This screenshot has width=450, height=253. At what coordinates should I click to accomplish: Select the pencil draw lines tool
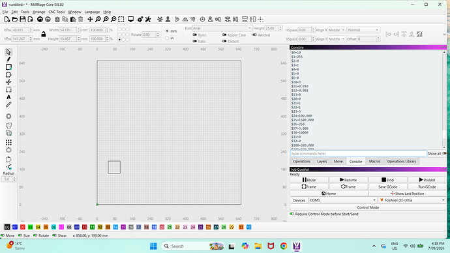pyautogui.click(x=8, y=59)
